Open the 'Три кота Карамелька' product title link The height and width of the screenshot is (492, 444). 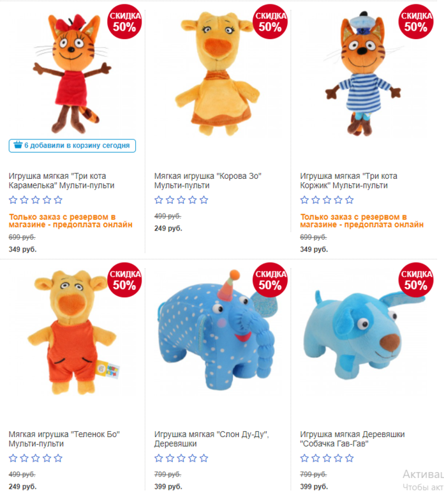point(62,181)
